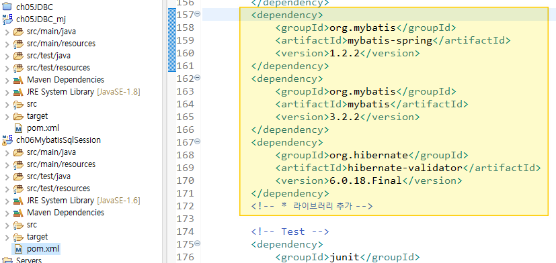556x263 pixels.
Task: Expand Maven Dependencies in ch06MybatisSqlSession
Action: click(x=7, y=213)
